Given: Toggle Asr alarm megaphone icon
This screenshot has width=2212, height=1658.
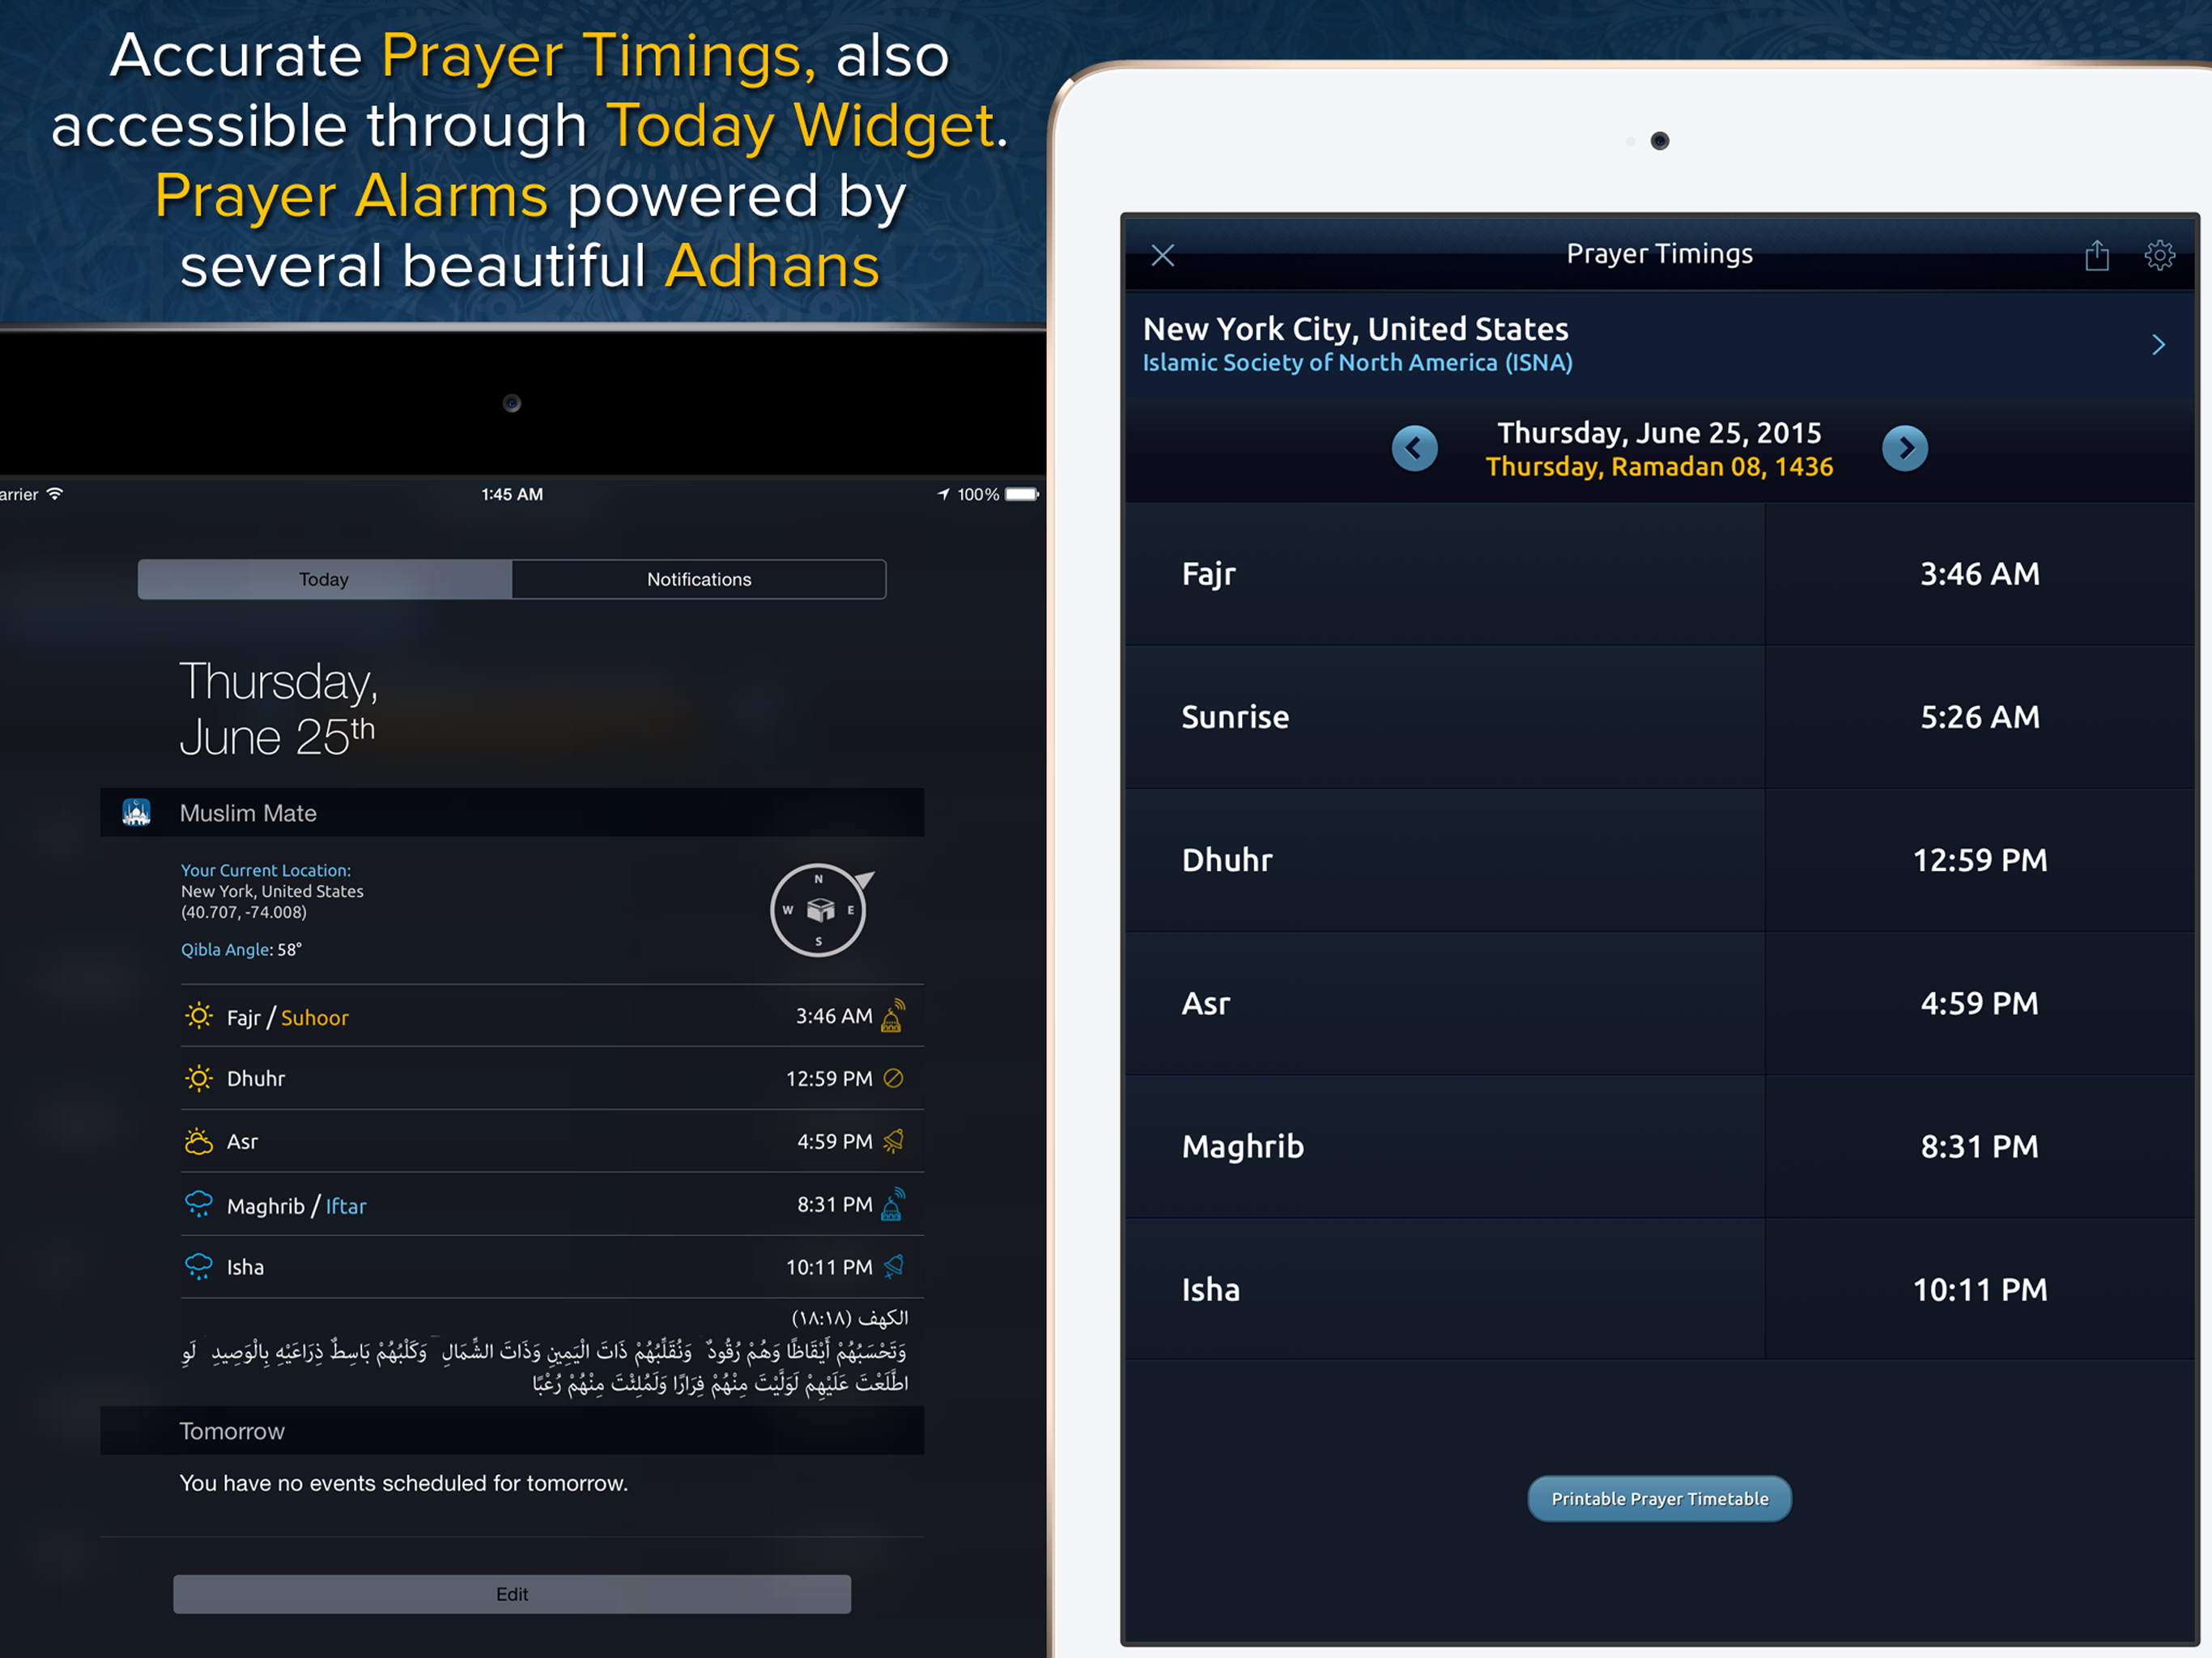Looking at the screenshot, I should click(894, 1140).
